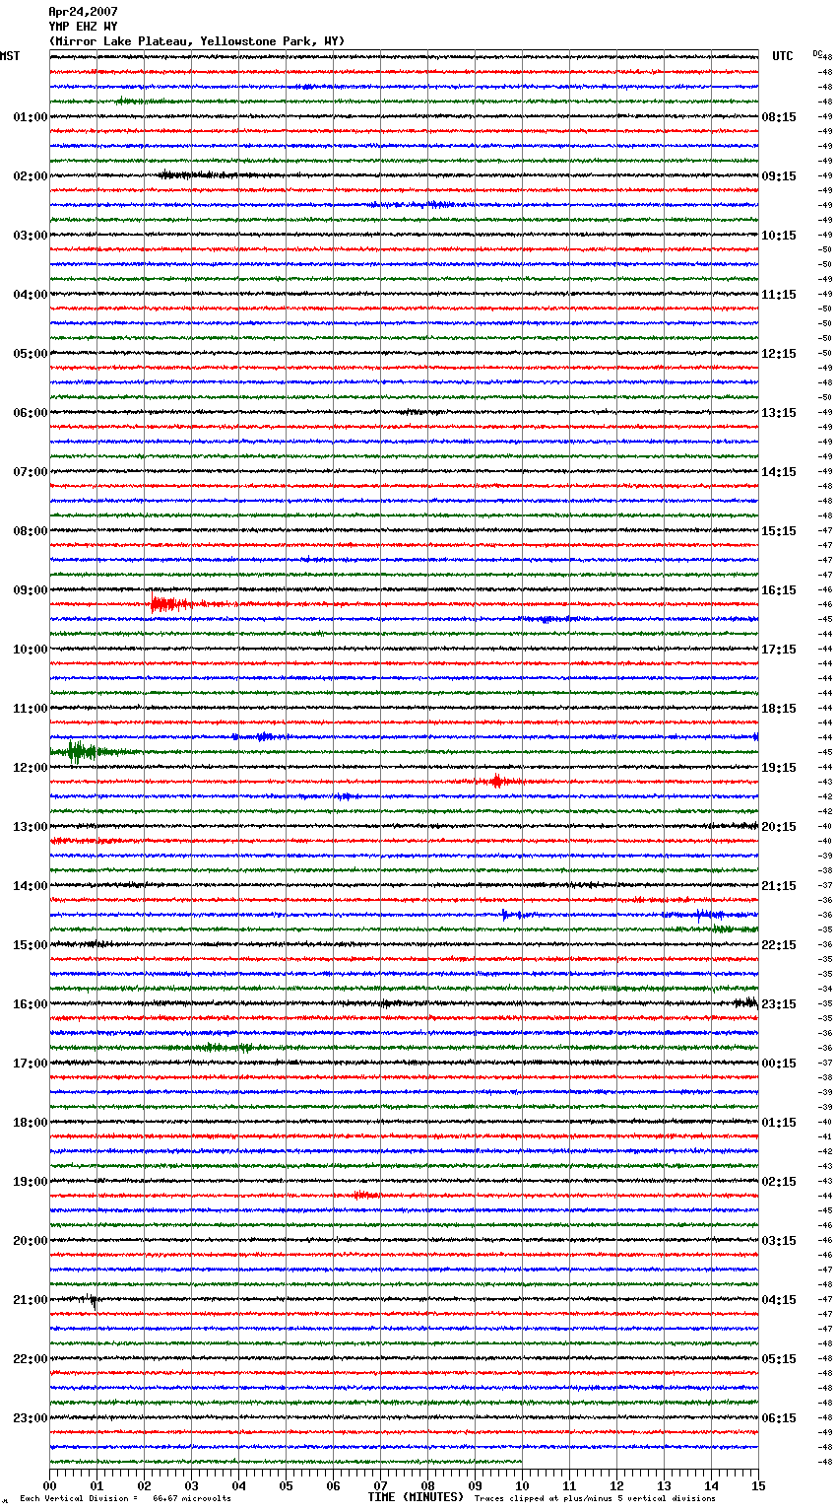837x1512 pixels.
Task: Select the 03:00 MST time label
Action: [x=31, y=236]
